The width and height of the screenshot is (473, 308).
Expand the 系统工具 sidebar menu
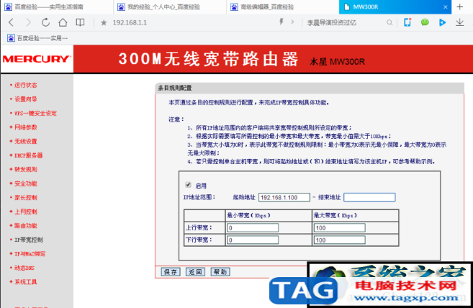point(26,282)
